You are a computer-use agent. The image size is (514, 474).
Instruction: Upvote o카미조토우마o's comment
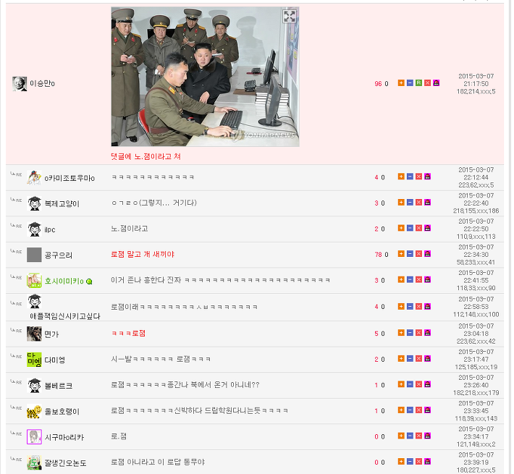[x=401, y=177]
